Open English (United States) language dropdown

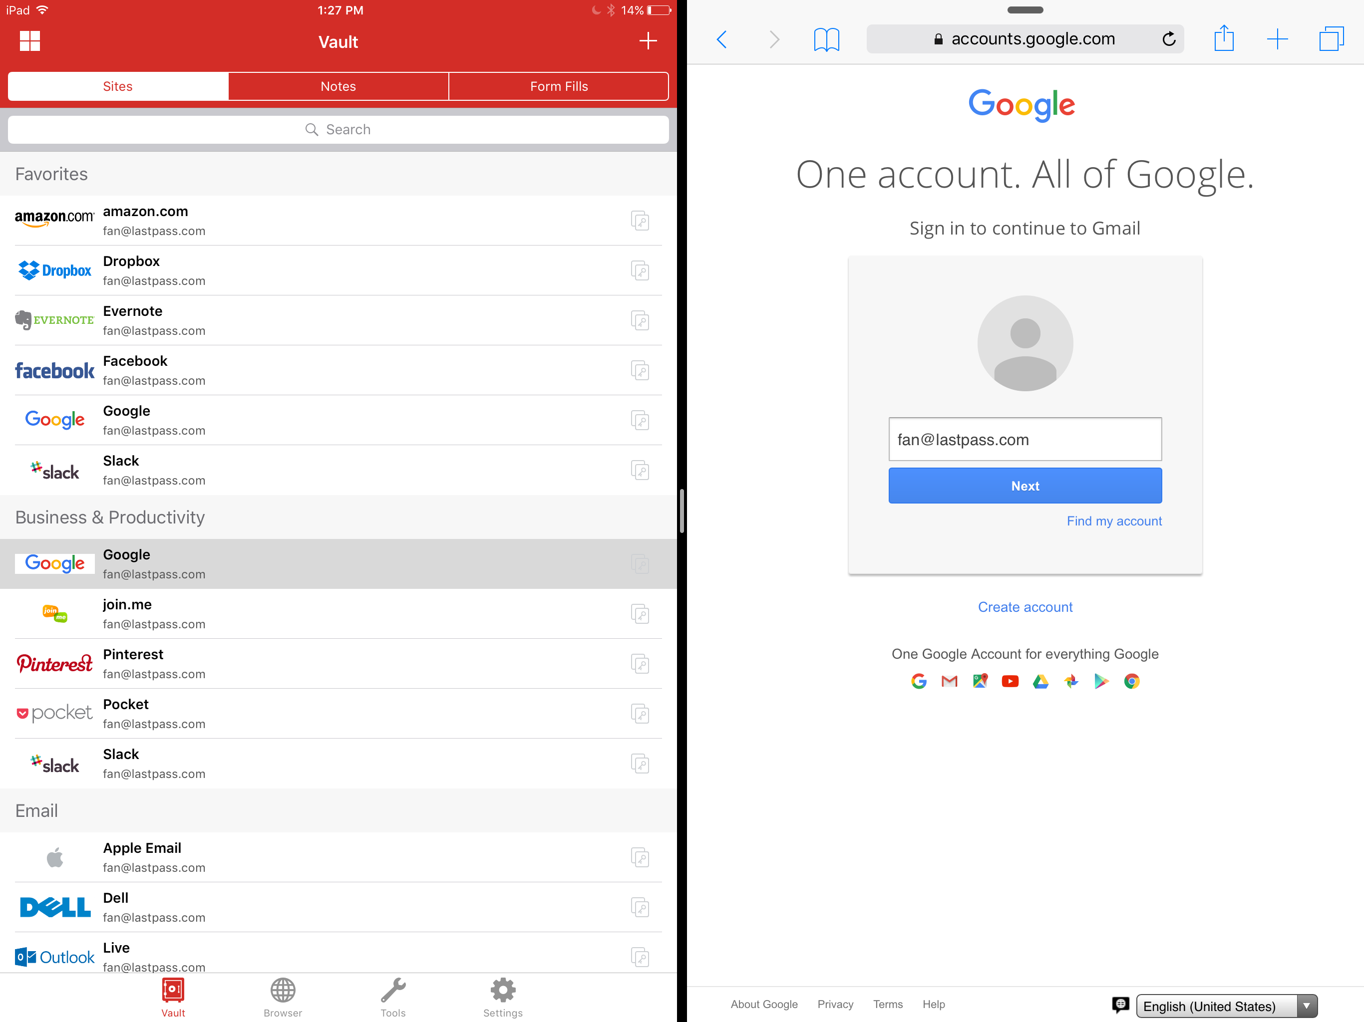pyautogui.click(x=1227, y=1006)
